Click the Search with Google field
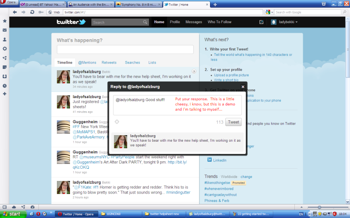350x218 pixels. [308, 12]
